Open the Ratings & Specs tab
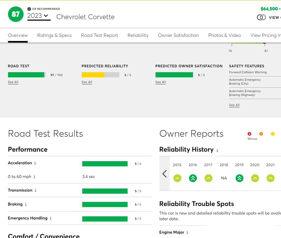The height and width of the screenshot is (238, 281). tap(54, 35)
